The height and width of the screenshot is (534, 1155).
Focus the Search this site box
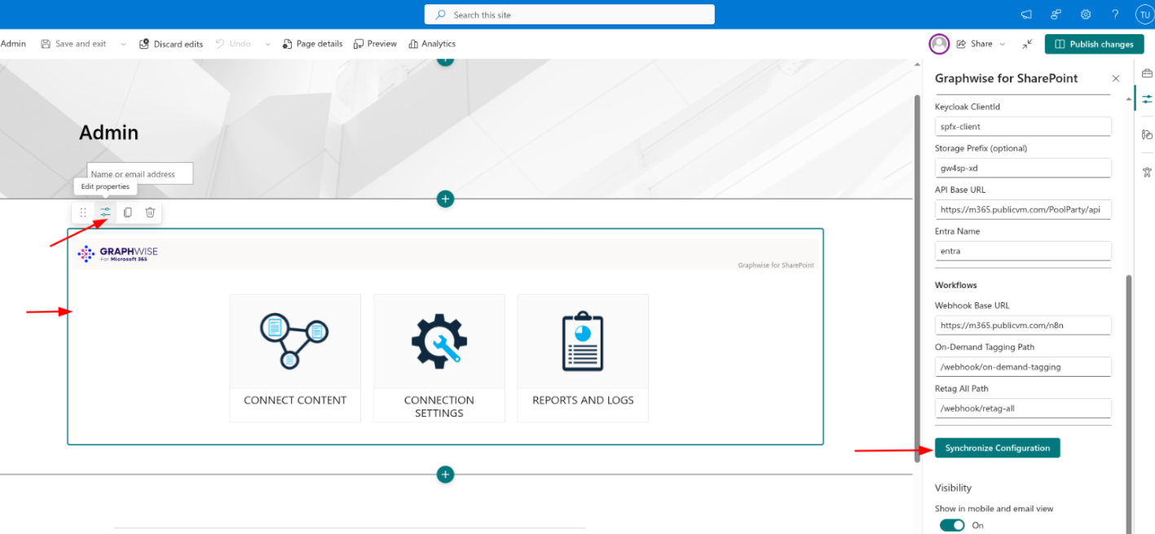[x=570, y=15]
